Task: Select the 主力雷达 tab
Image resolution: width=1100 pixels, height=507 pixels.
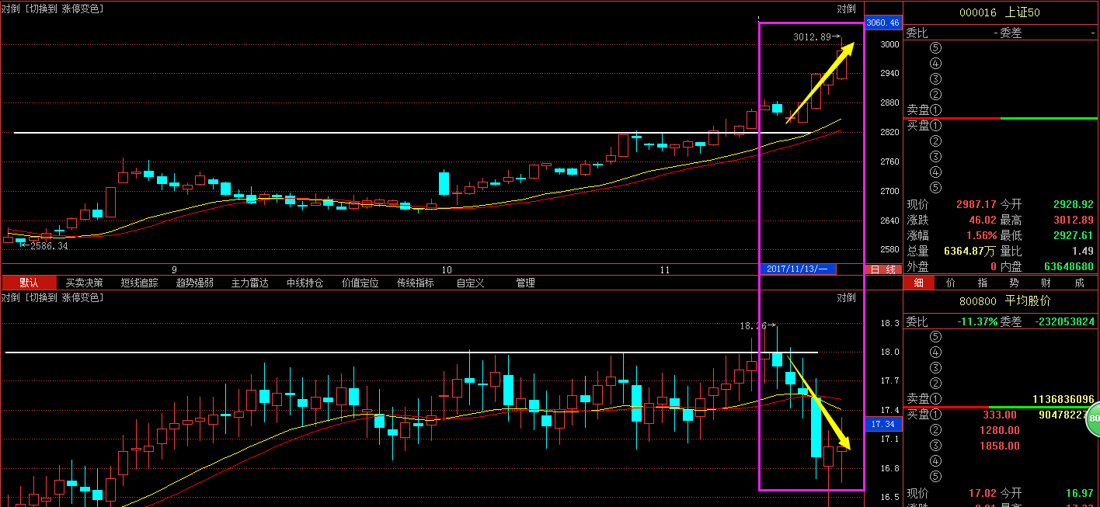Action: [x=249, y=283]
